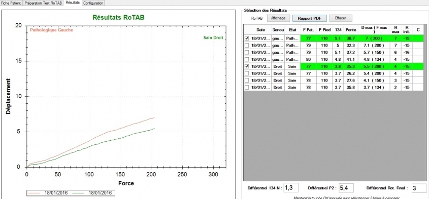Image resolution: width=429 pixels, height=199 pixels.
Task: Sort by the Date column header
Action: tap(261, 29)
